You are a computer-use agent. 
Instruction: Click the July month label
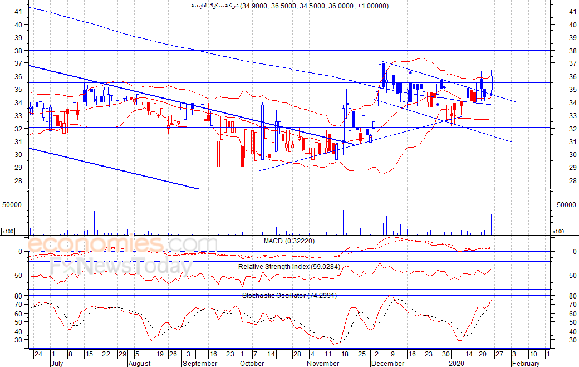[x=57, y=363]
